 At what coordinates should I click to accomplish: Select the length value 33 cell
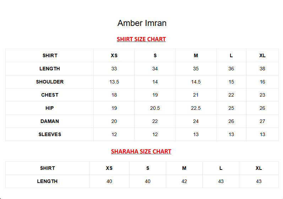click(x=114, y=69)
